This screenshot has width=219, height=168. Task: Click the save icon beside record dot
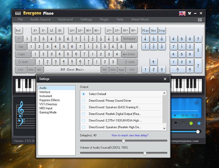[x=183, y=123]
